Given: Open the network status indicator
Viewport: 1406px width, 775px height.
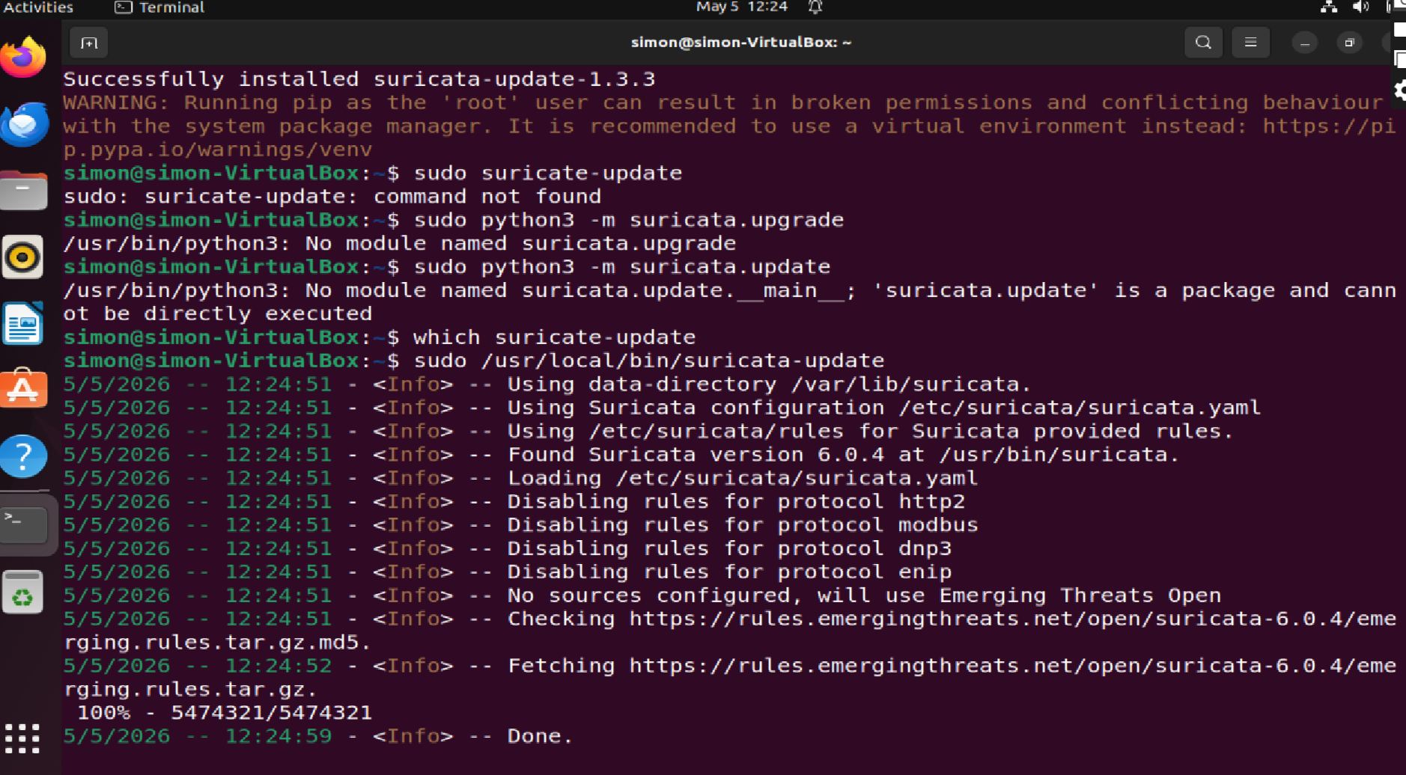Looking at the screenshot, I should [x=1328, y=7].
